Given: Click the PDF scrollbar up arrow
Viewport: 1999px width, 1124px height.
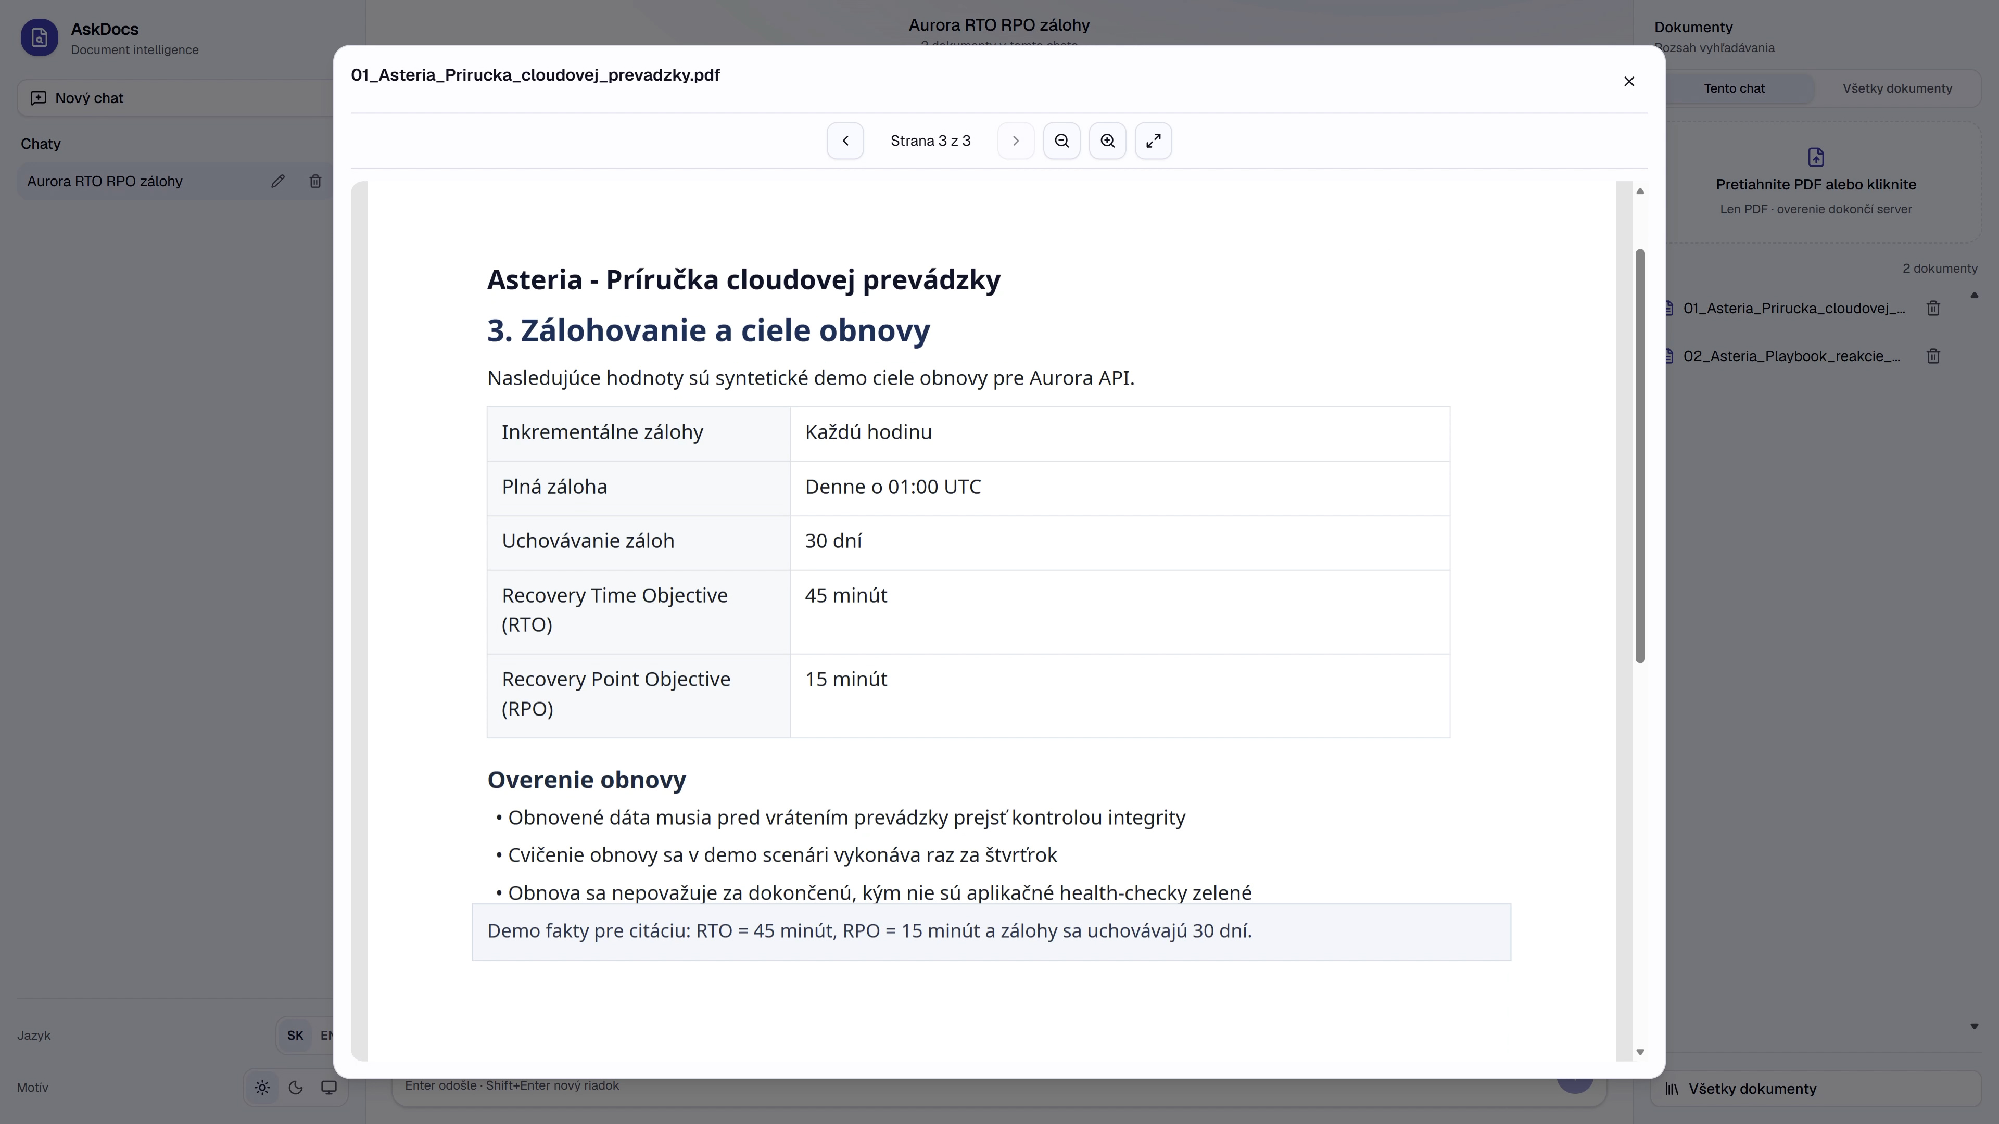Looking at the screenshot, I should click(x=1640, y=191).
